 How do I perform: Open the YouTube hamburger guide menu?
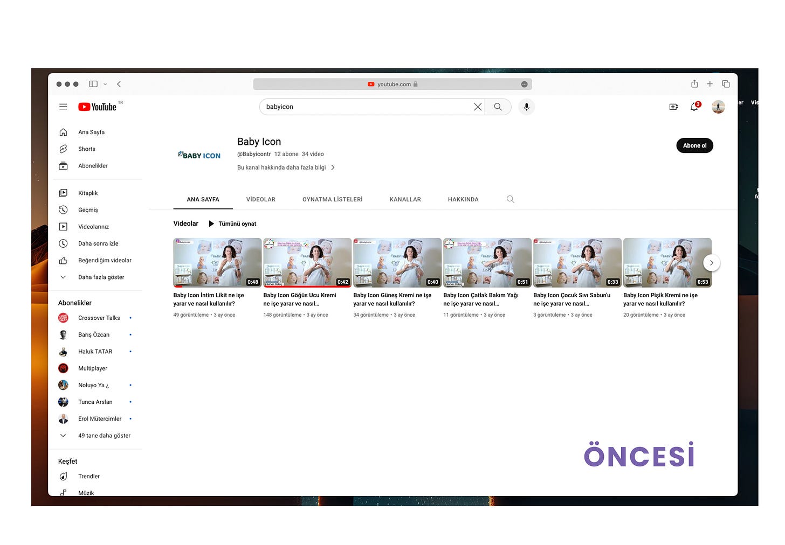(63, 107)
